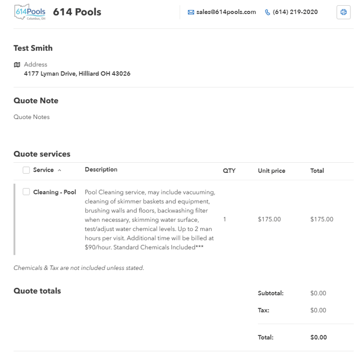Click the Total column header
This screenshot has width=355, height=353.
pos(317,171)
